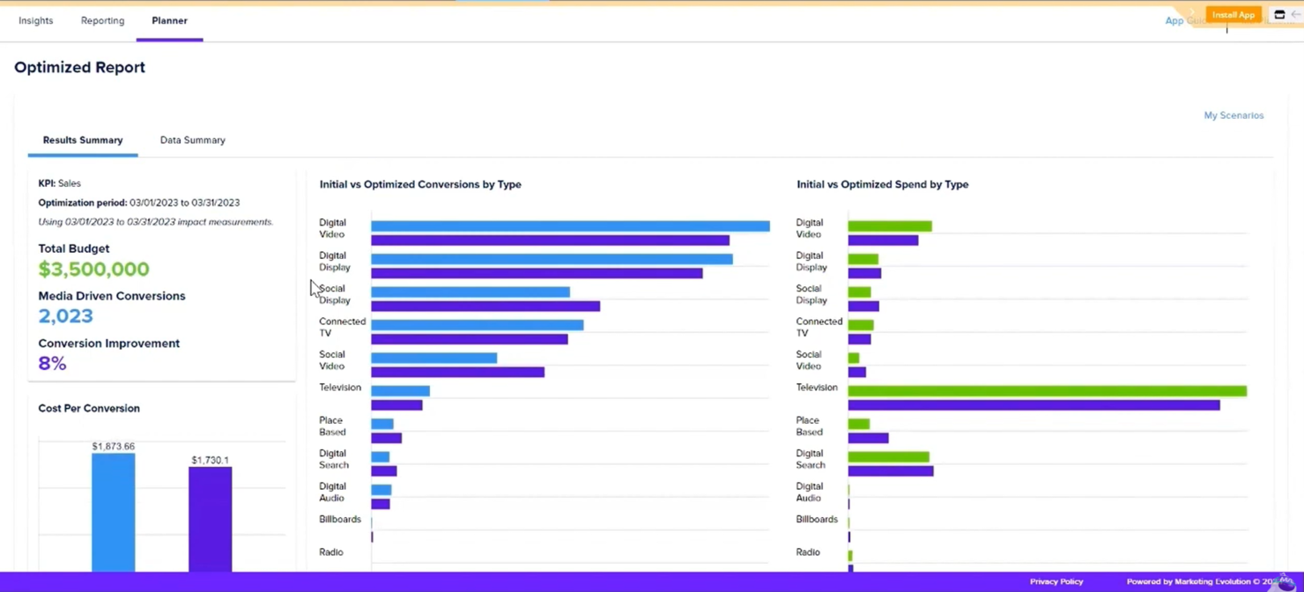Image resolution: width=1304 pixels, height=592 pixels.
Task: Switch to the Data Summary tab
Action: [x=192, y=140]
